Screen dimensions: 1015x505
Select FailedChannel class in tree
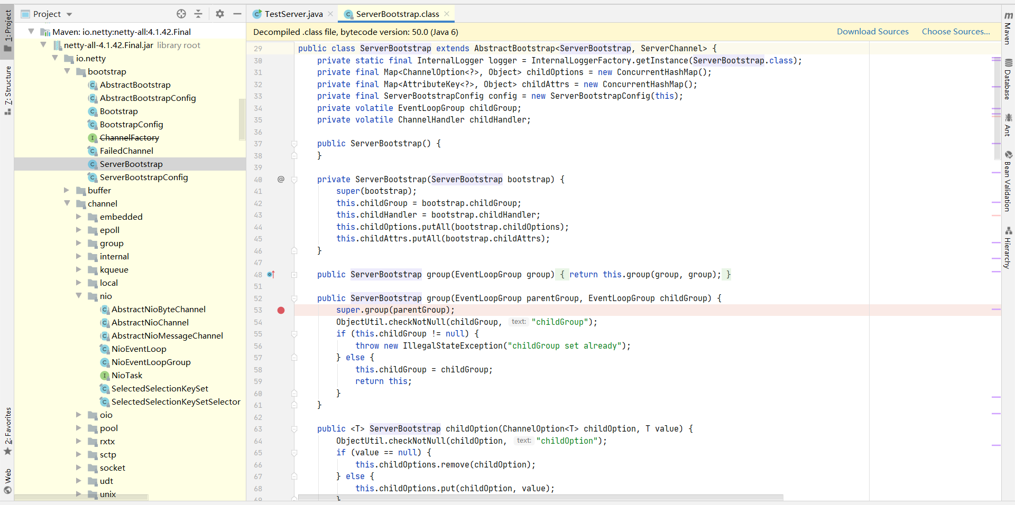126,151
